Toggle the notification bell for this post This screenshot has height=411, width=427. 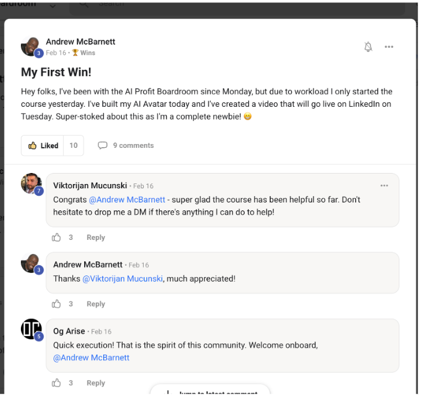[368, 47]
